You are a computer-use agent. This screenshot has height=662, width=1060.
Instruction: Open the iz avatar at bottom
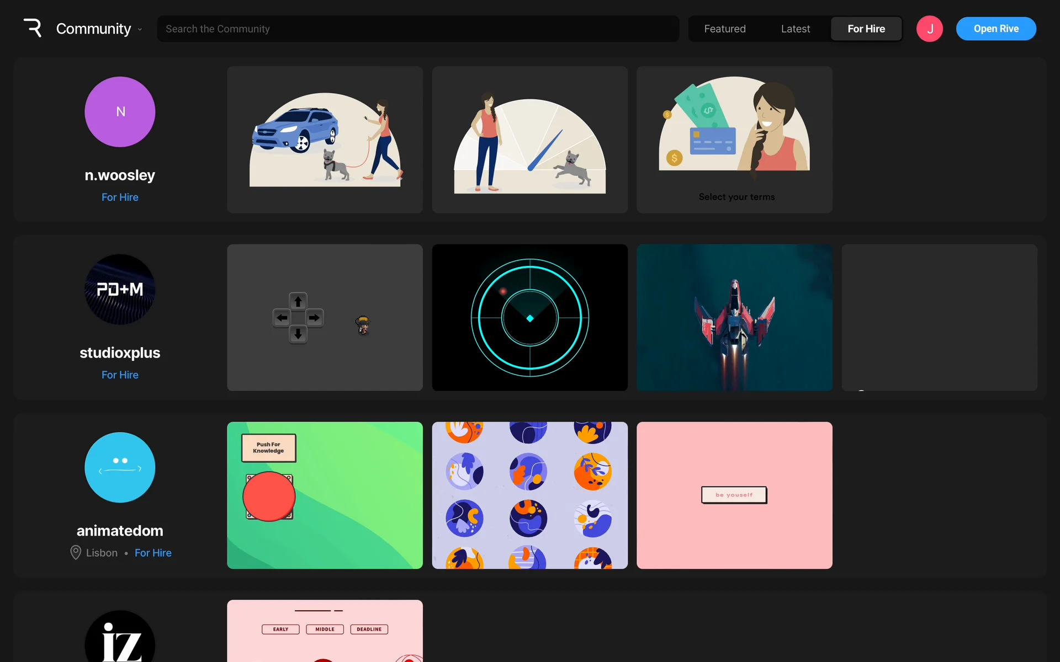pos(120,640)
